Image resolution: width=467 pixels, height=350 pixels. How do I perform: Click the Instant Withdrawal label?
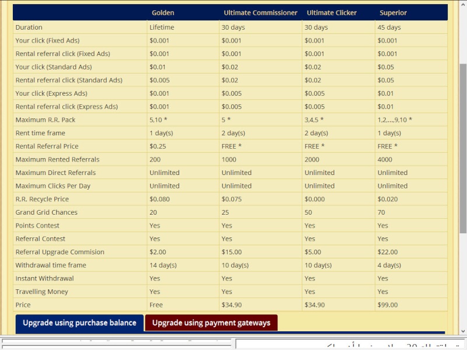44,278
